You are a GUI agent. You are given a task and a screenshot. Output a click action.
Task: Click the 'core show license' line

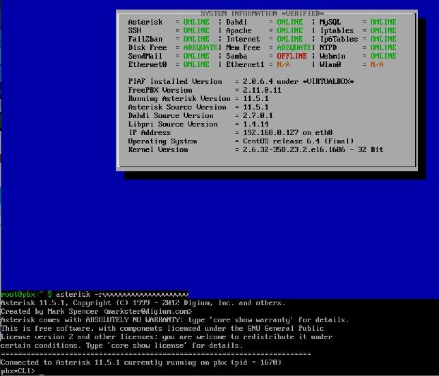point(121,345)
